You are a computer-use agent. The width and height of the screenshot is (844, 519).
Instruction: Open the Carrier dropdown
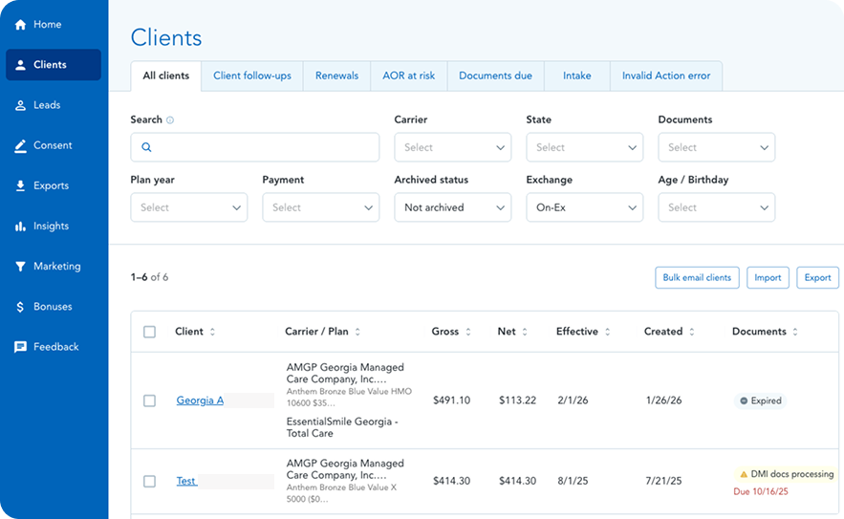pos(453,147)
